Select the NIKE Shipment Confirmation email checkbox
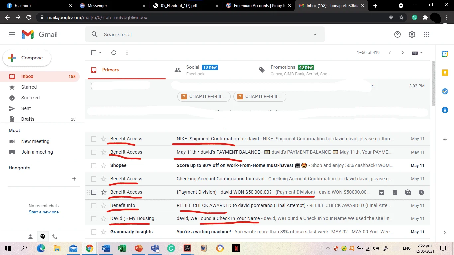The height and width of the screenshot is (255, 454). pyautogui.click(x=94, y=139)
